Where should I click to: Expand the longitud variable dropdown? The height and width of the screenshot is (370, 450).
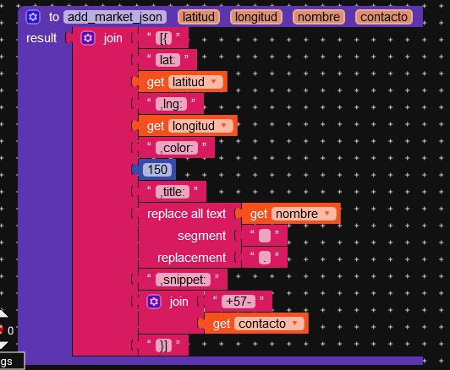coord(223,126)
